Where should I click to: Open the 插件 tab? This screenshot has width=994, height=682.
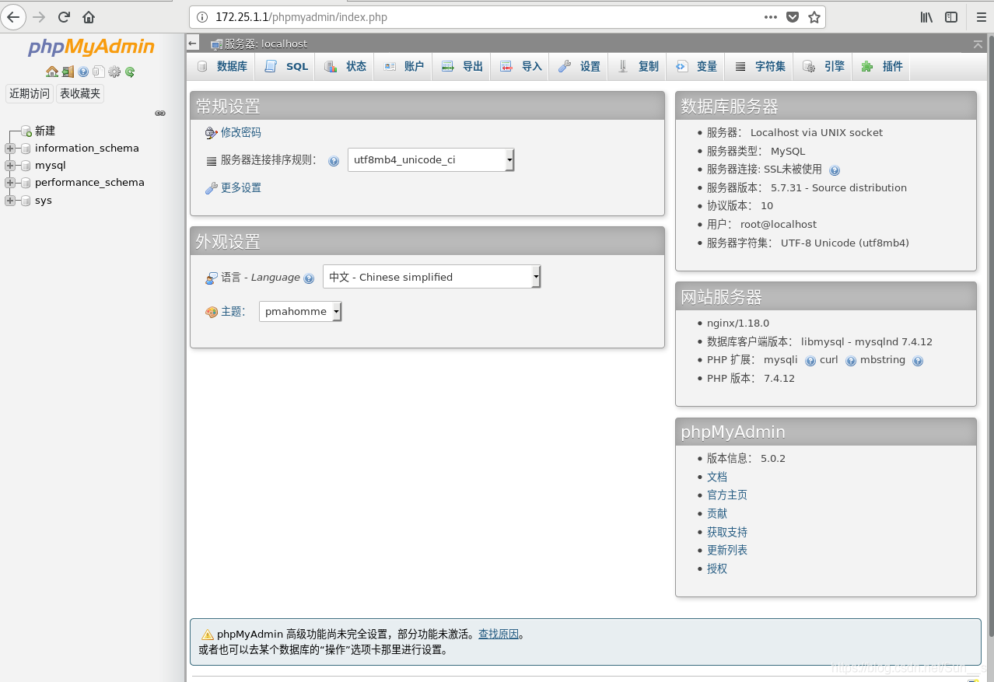[882, 67]
